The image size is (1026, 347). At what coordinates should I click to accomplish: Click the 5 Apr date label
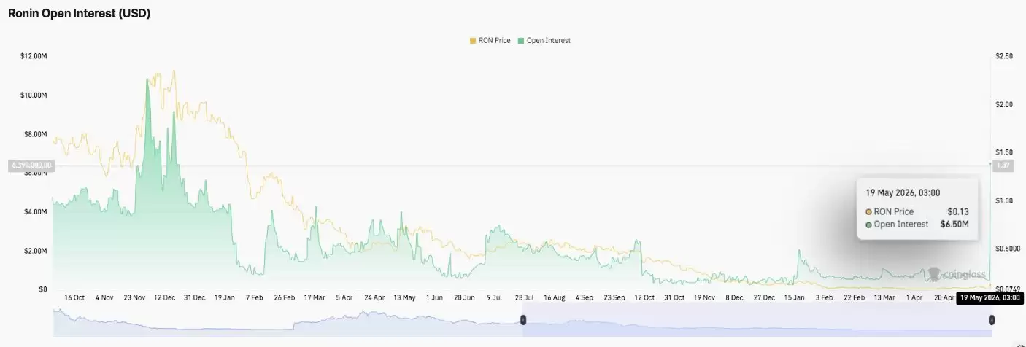pyautogui.click(x=344, y=297)
